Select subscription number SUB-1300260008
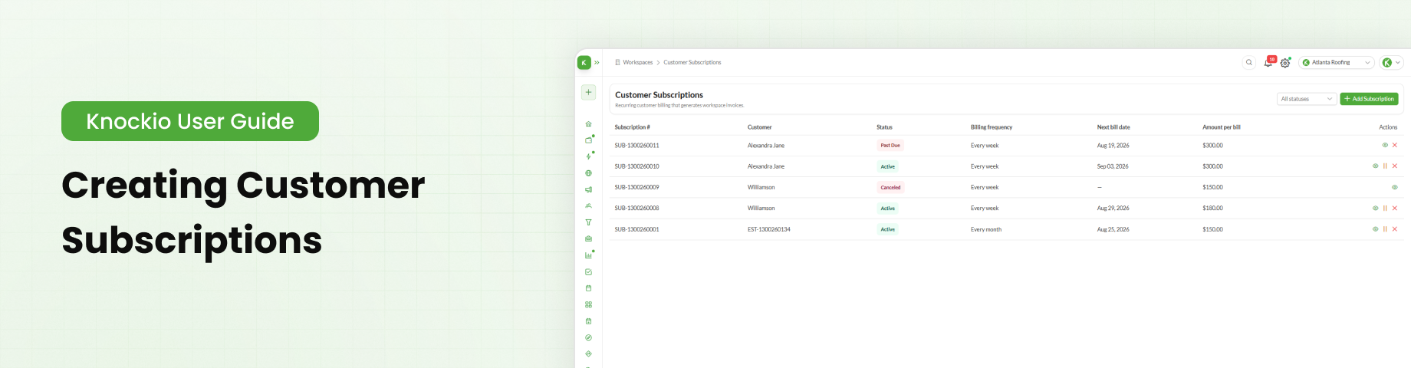The height and width of the screenshot is (368, 1411). [636, 209]
